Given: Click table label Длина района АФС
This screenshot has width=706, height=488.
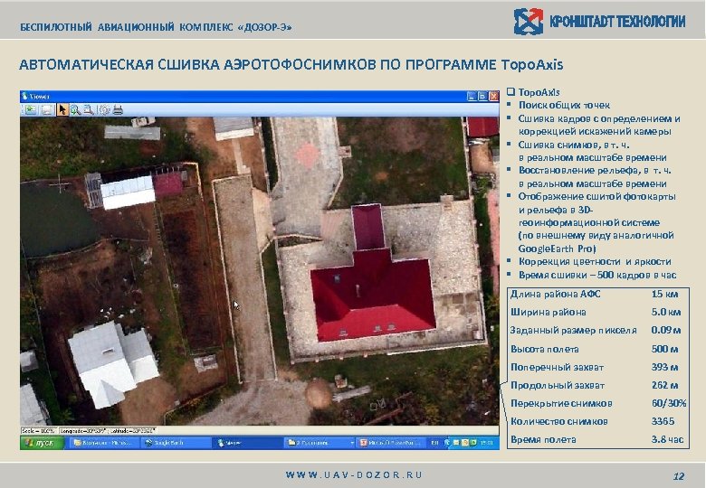Looking at the screenshot, I should pos(555,294).
